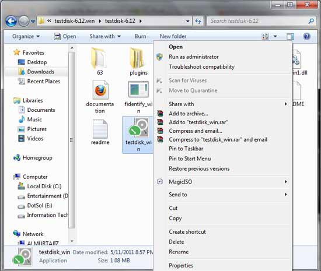
Task: Click the Open toolbar button
Action: coord(65,36)
